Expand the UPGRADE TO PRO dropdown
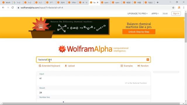This screenshot has height=105, width=187. tap(138, 14)
